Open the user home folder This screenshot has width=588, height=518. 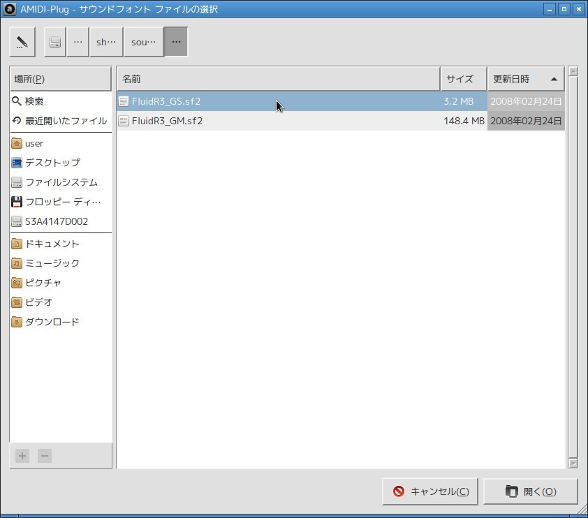coord(60,143)
